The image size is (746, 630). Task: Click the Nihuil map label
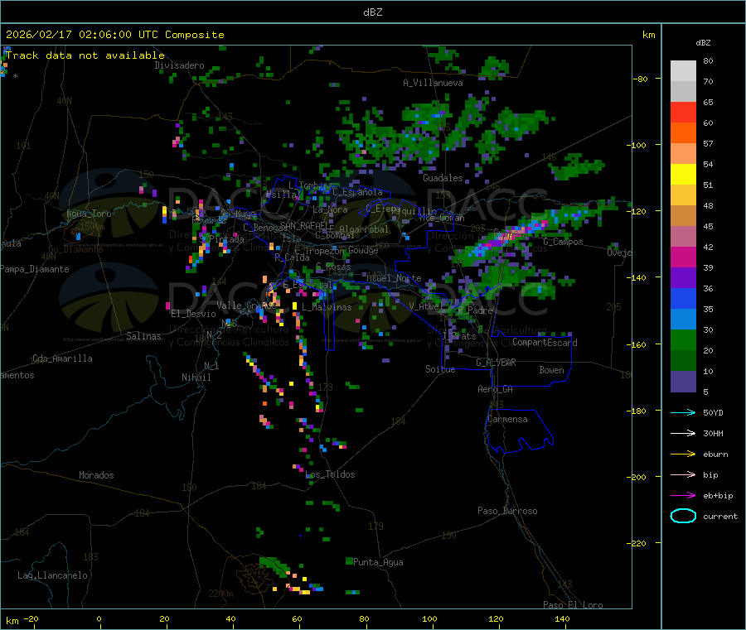(x=196, y=378)
